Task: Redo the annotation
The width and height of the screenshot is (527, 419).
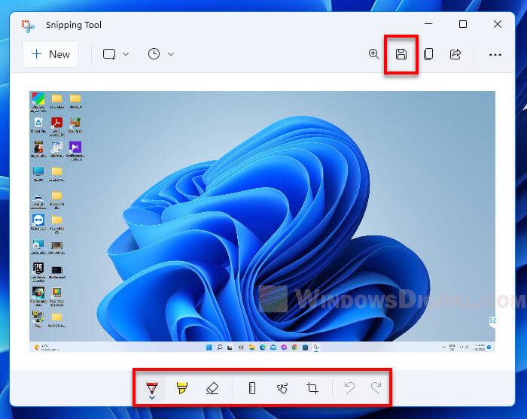Action: (x=376, y=387)
